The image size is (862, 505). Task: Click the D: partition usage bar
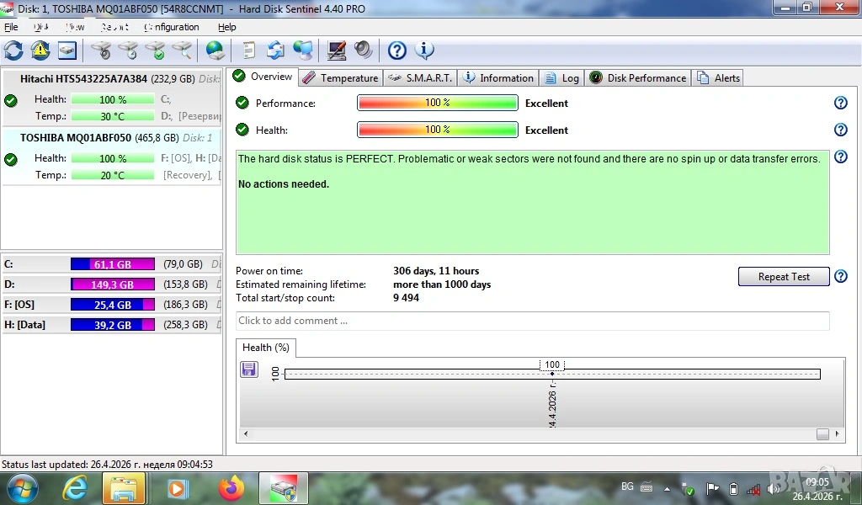pos(112,284)
